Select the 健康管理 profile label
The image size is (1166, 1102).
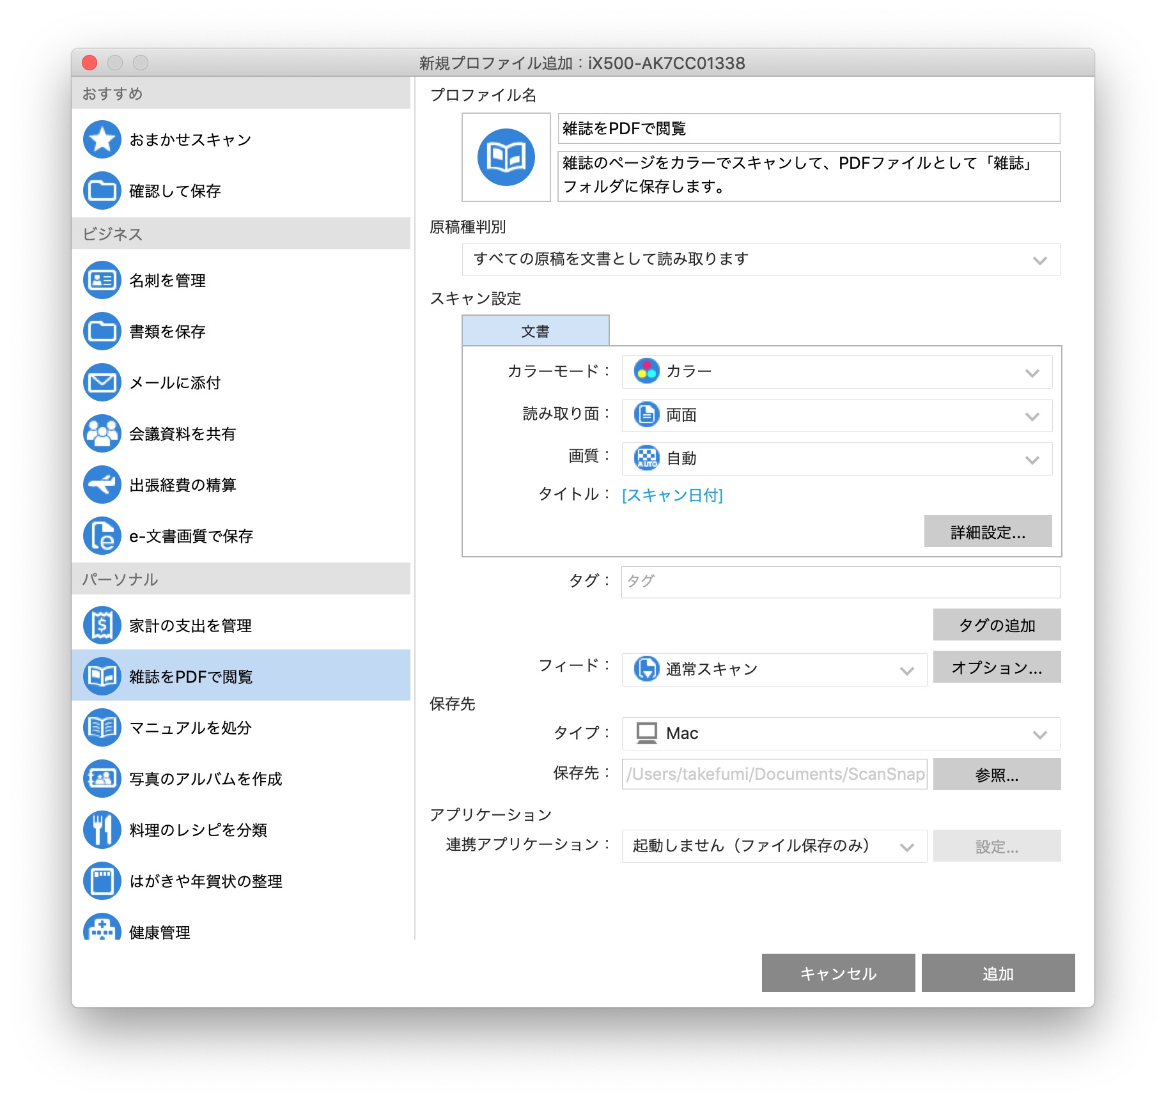(160, 932)
